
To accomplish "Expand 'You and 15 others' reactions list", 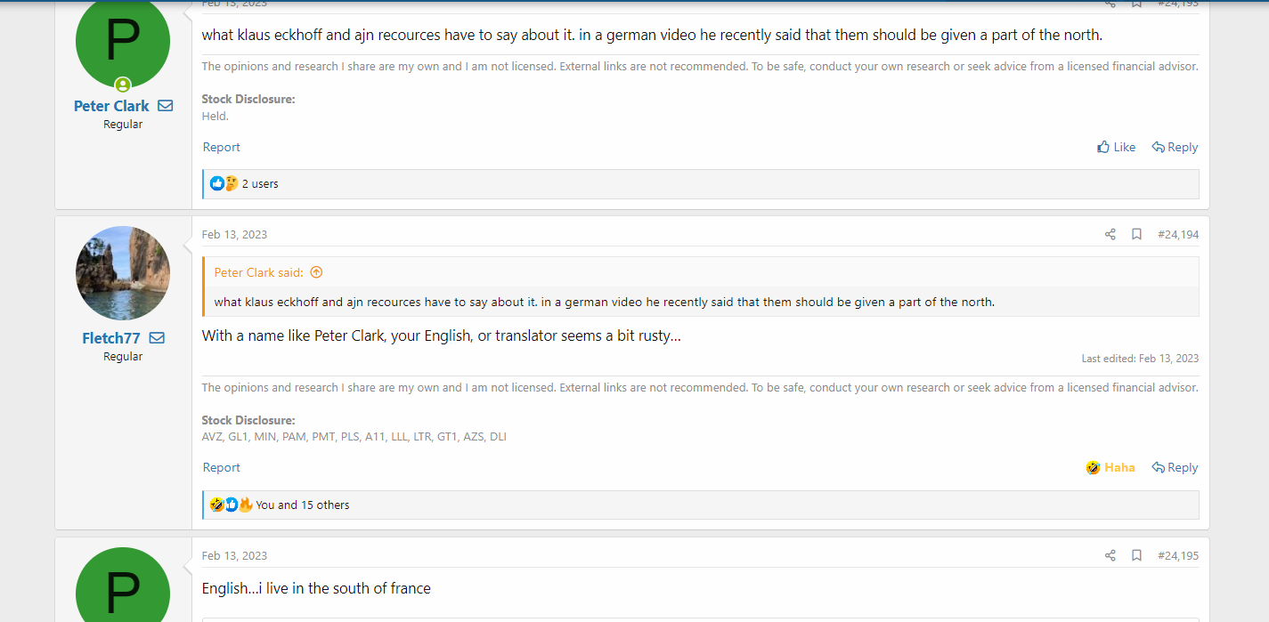I will click(302, 505).
